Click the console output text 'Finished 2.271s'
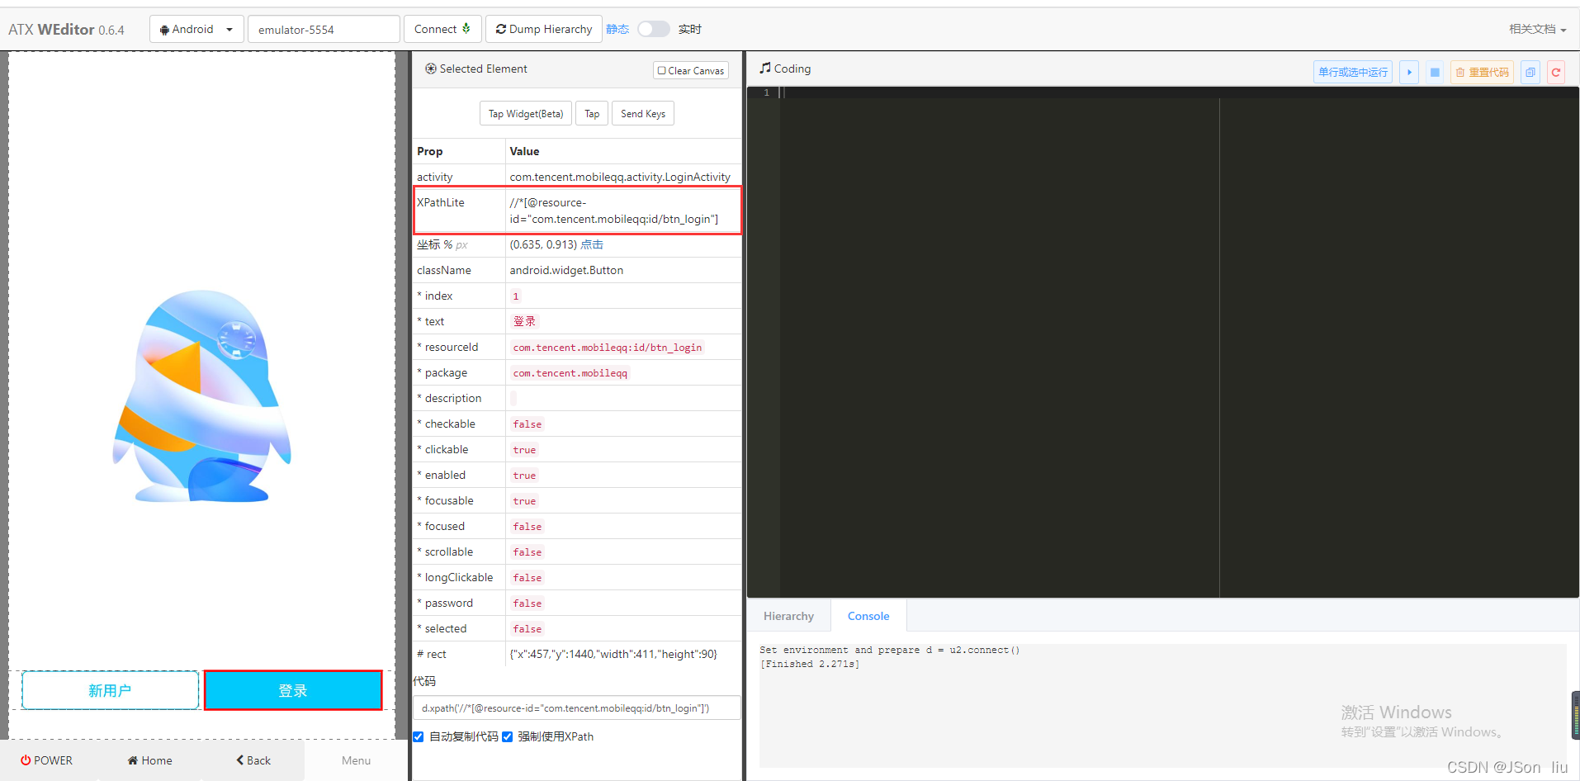The image size is (1580, 781). tap(809, 664)
